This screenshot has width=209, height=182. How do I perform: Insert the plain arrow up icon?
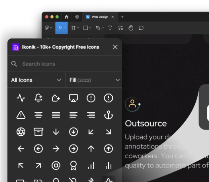pyautogui.click(x=91, y=149)
